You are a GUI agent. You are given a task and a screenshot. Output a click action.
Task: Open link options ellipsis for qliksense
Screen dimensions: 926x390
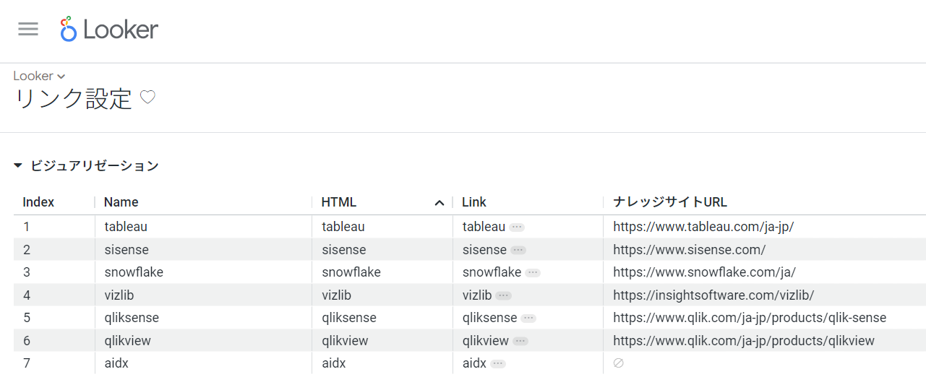pyautogui.click(x=528, y=318)
